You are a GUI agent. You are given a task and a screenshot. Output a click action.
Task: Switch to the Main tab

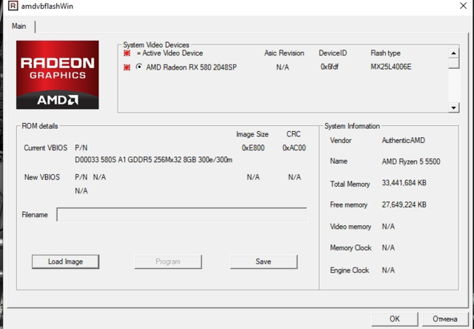click(x=19, y=26)
